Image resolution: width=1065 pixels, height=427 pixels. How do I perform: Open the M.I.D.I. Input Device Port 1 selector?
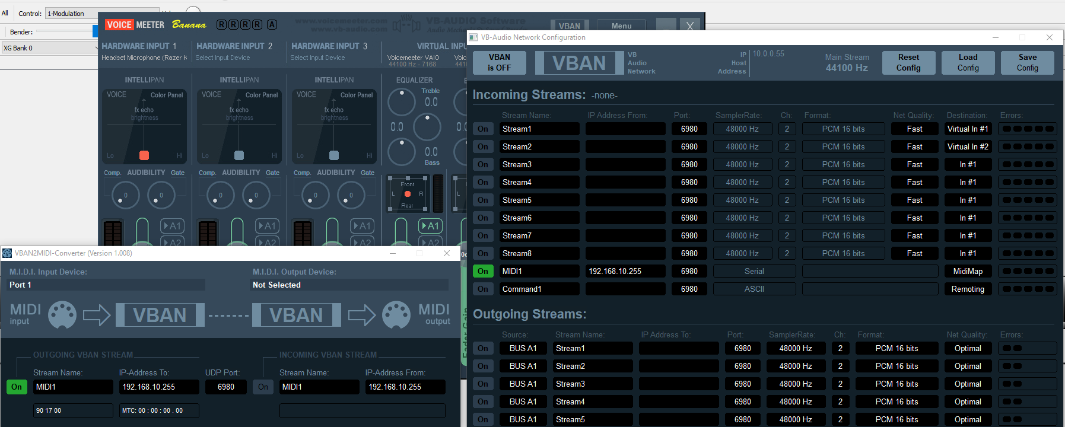(x=106, y=285)
